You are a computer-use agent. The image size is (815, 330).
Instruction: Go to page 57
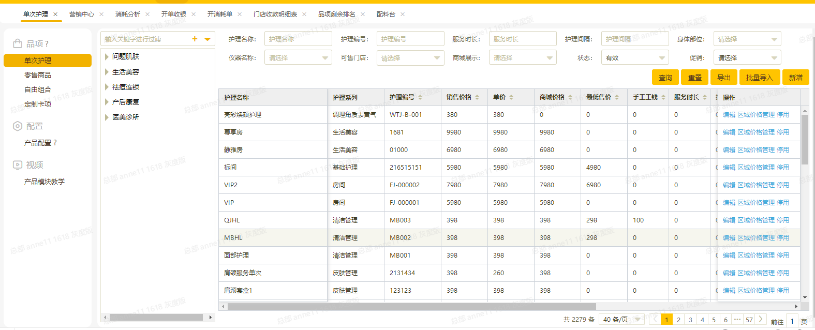749,319
